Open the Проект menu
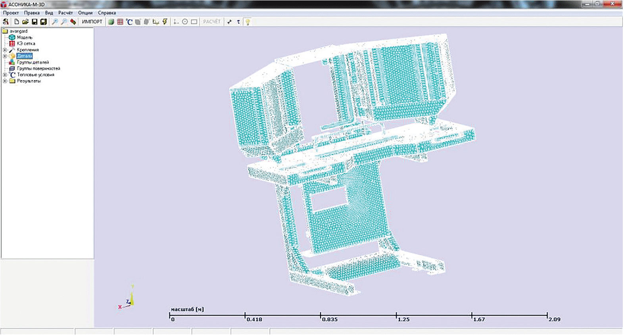Screen dimensions: 624x336 pyautogui.click(x=11, y=13)
